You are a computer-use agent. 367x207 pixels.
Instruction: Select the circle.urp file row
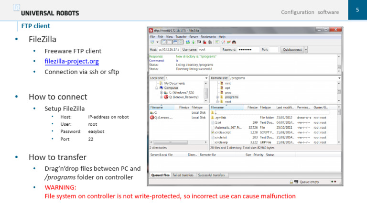coord(269,142)
